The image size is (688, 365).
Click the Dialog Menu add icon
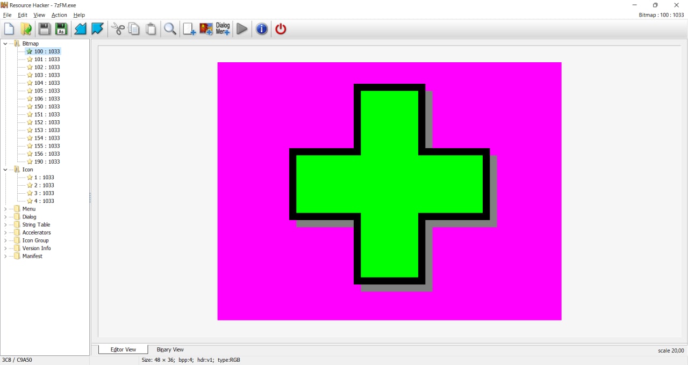tap(223, 29)
